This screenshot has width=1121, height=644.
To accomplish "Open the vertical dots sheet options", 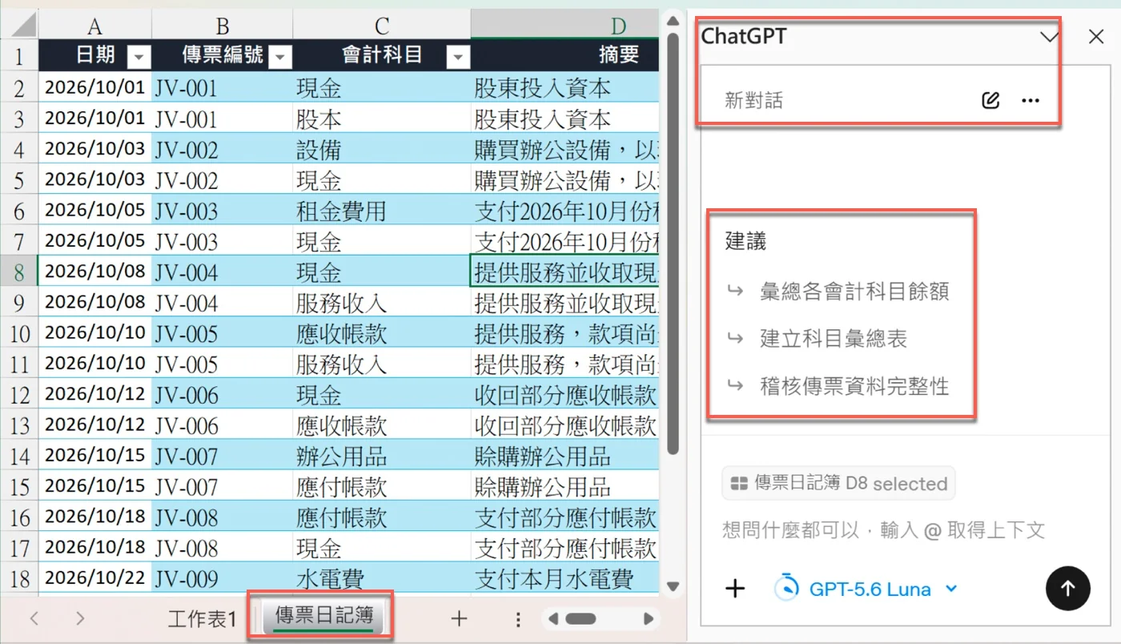I will (519, 619).
